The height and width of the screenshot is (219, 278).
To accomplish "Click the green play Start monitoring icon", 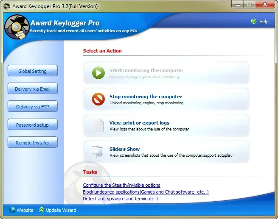I will coord(98,73).
